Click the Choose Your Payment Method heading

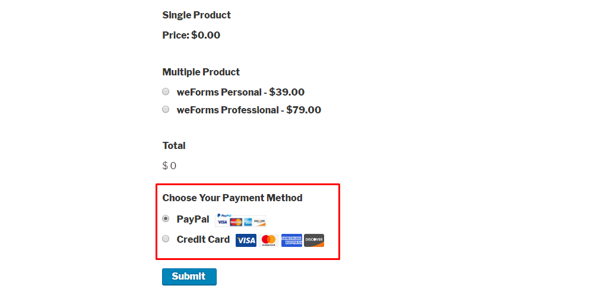232,198
